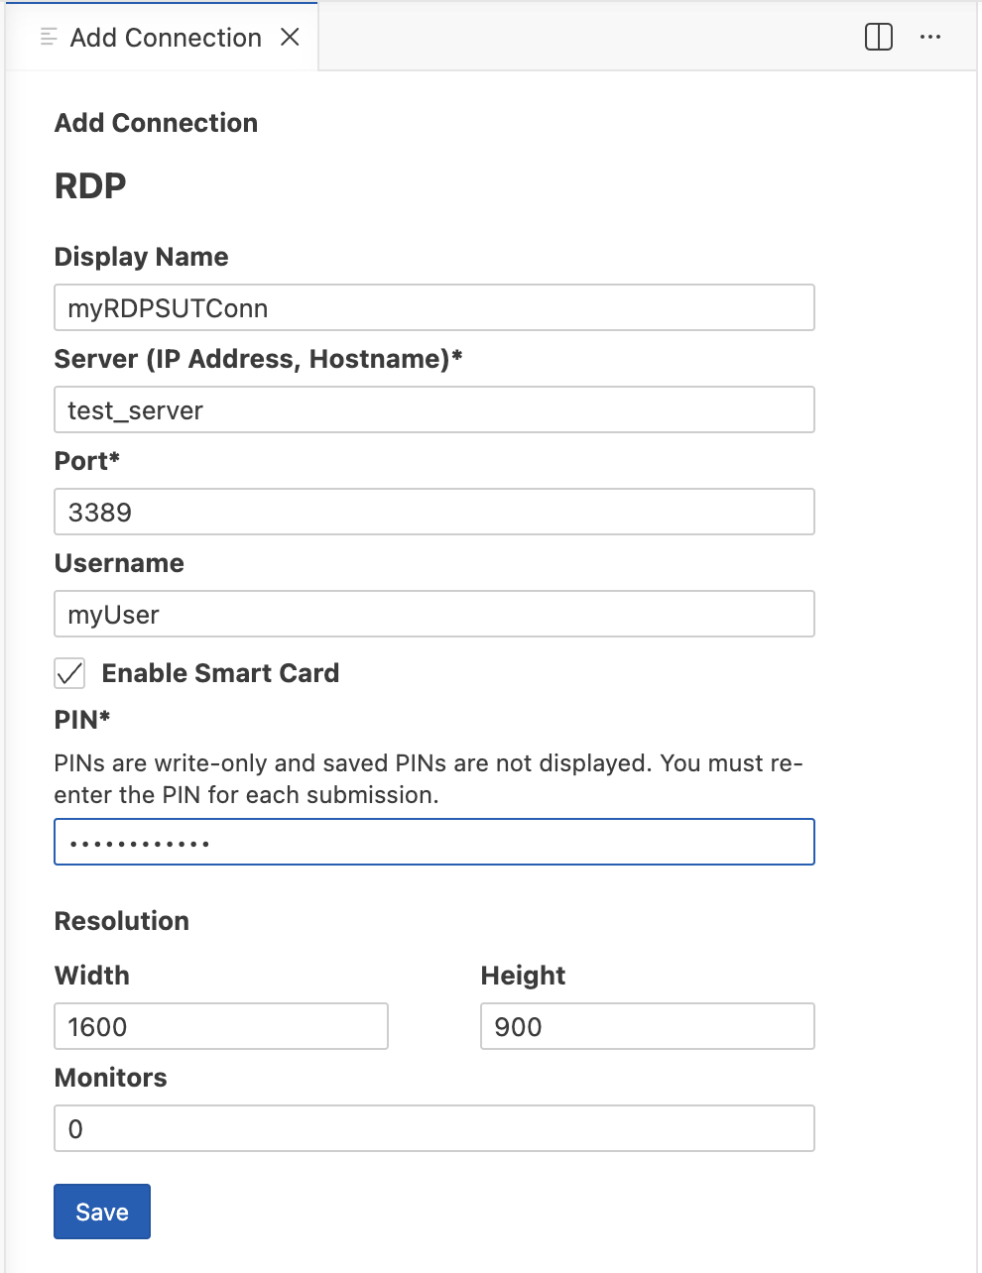Toggle smart card by clicking its label text
Viewport: 982px width, 1273px height.
(220, 673)
